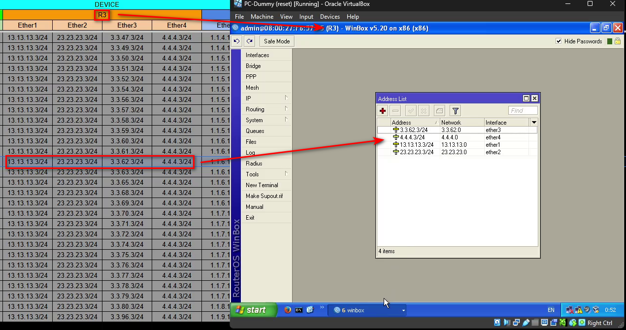Open the VirtualBox Devices menu
626x330 pixels.
tap(330, 17)
